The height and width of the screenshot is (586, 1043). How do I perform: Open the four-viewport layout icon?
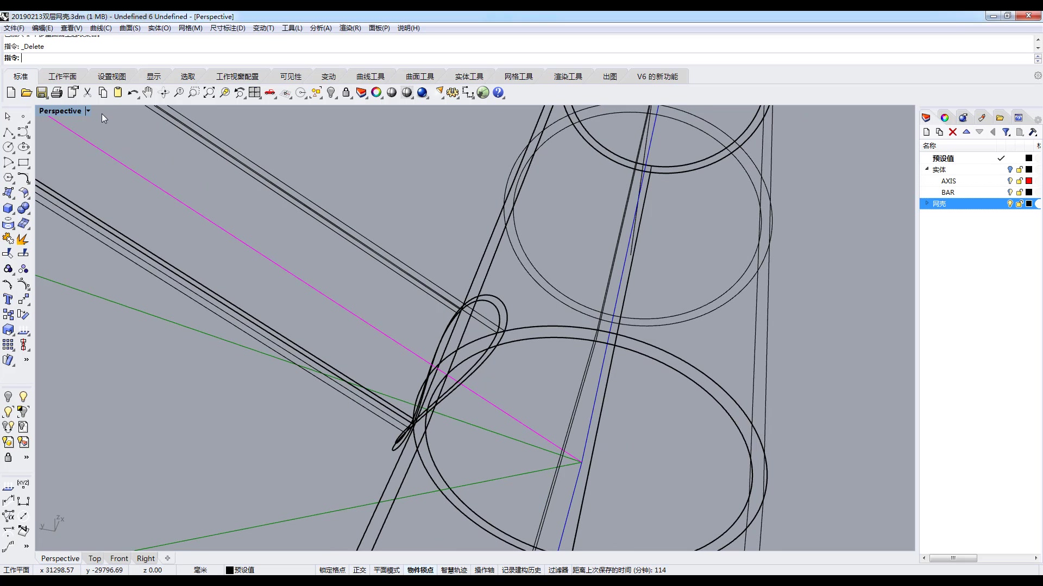pyautogui.click(x=255, y=93)
